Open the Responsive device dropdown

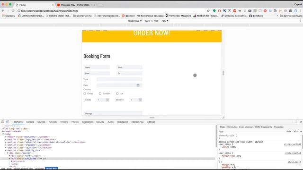click(x=134, y=21)
